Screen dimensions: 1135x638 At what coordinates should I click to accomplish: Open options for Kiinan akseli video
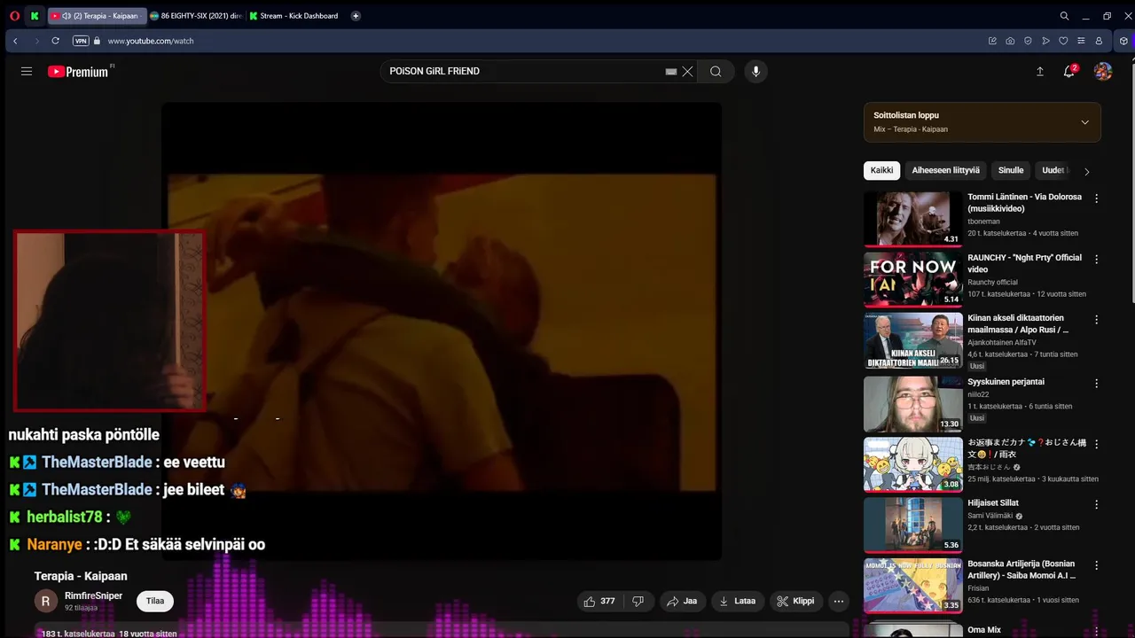[x=1096, y=319]
